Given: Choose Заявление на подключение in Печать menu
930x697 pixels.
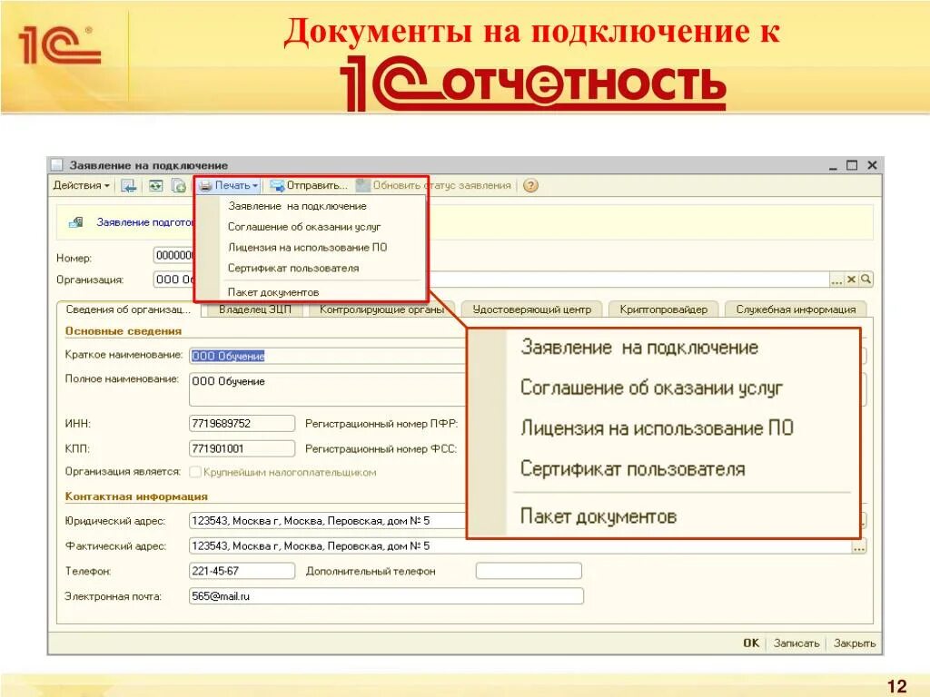Looking at the screenshot, I should [297, 206].
